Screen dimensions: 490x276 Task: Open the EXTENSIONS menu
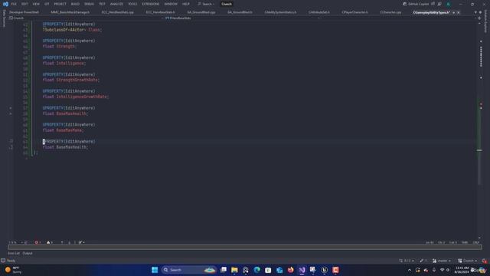150,4
